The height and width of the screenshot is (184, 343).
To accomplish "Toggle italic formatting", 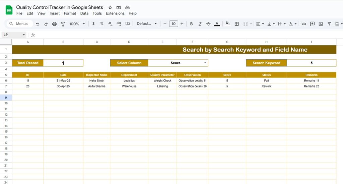I will (200, 24).
